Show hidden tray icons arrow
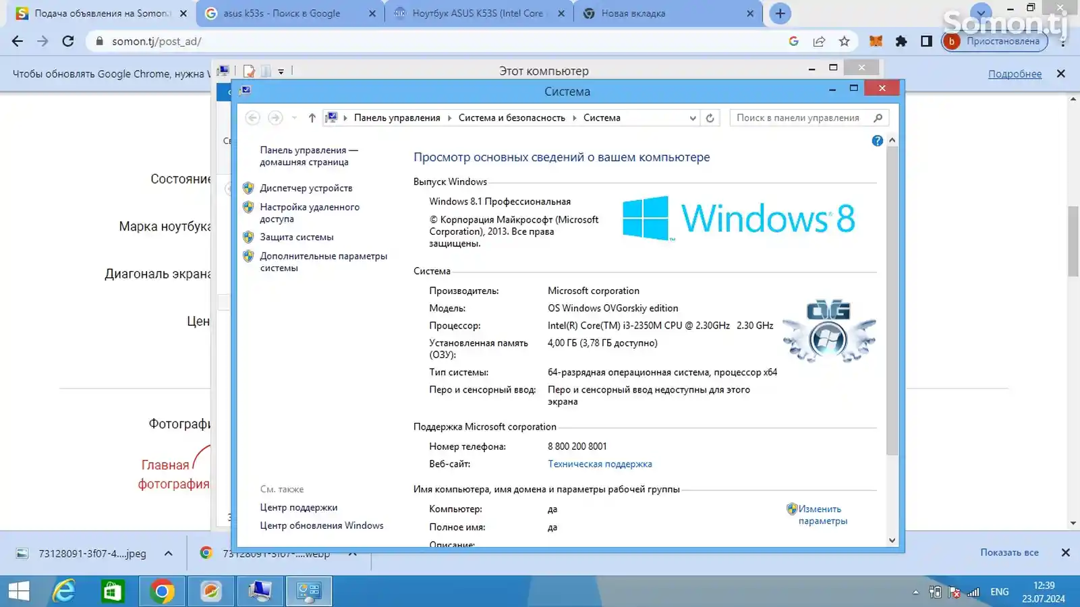The image size is (1080, 607). [x=915, y=592]
